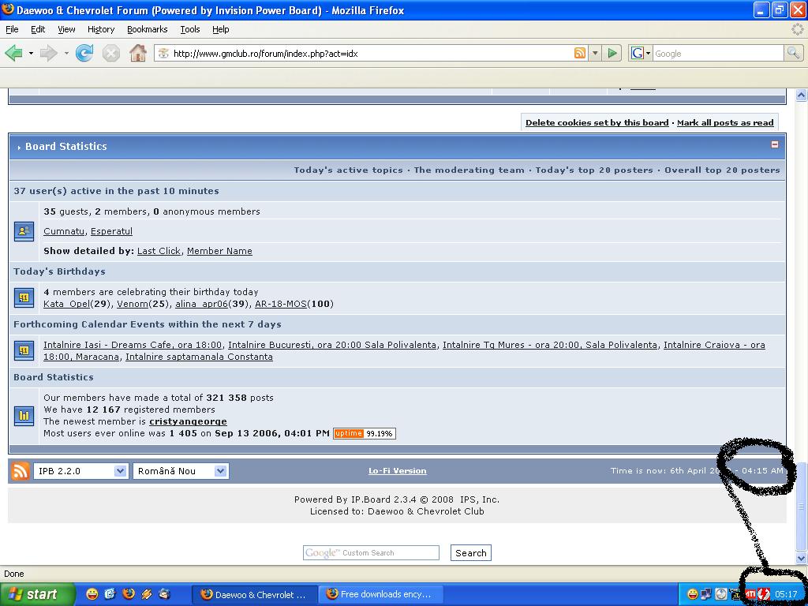The image size is (808, 606).
Task: Collapse the Board Statistics panel
Action: (775, 145)
